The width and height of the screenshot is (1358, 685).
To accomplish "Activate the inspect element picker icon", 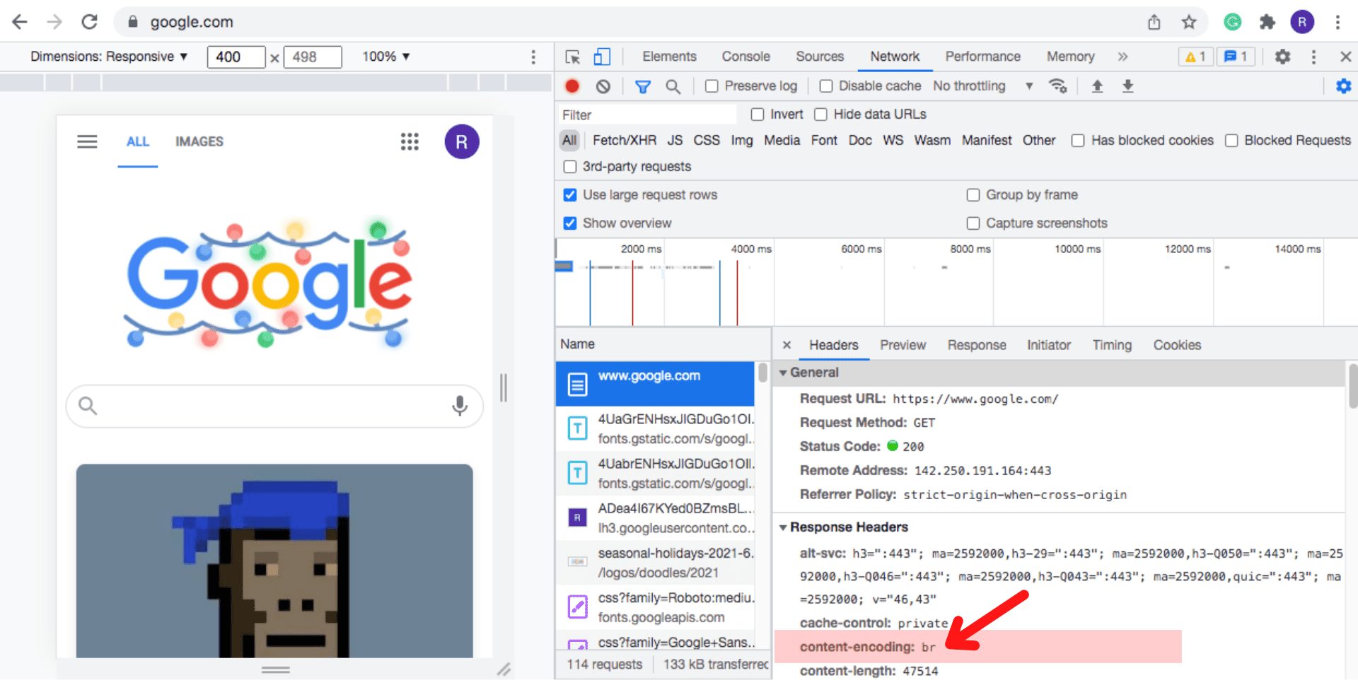I will coord(573,57).
